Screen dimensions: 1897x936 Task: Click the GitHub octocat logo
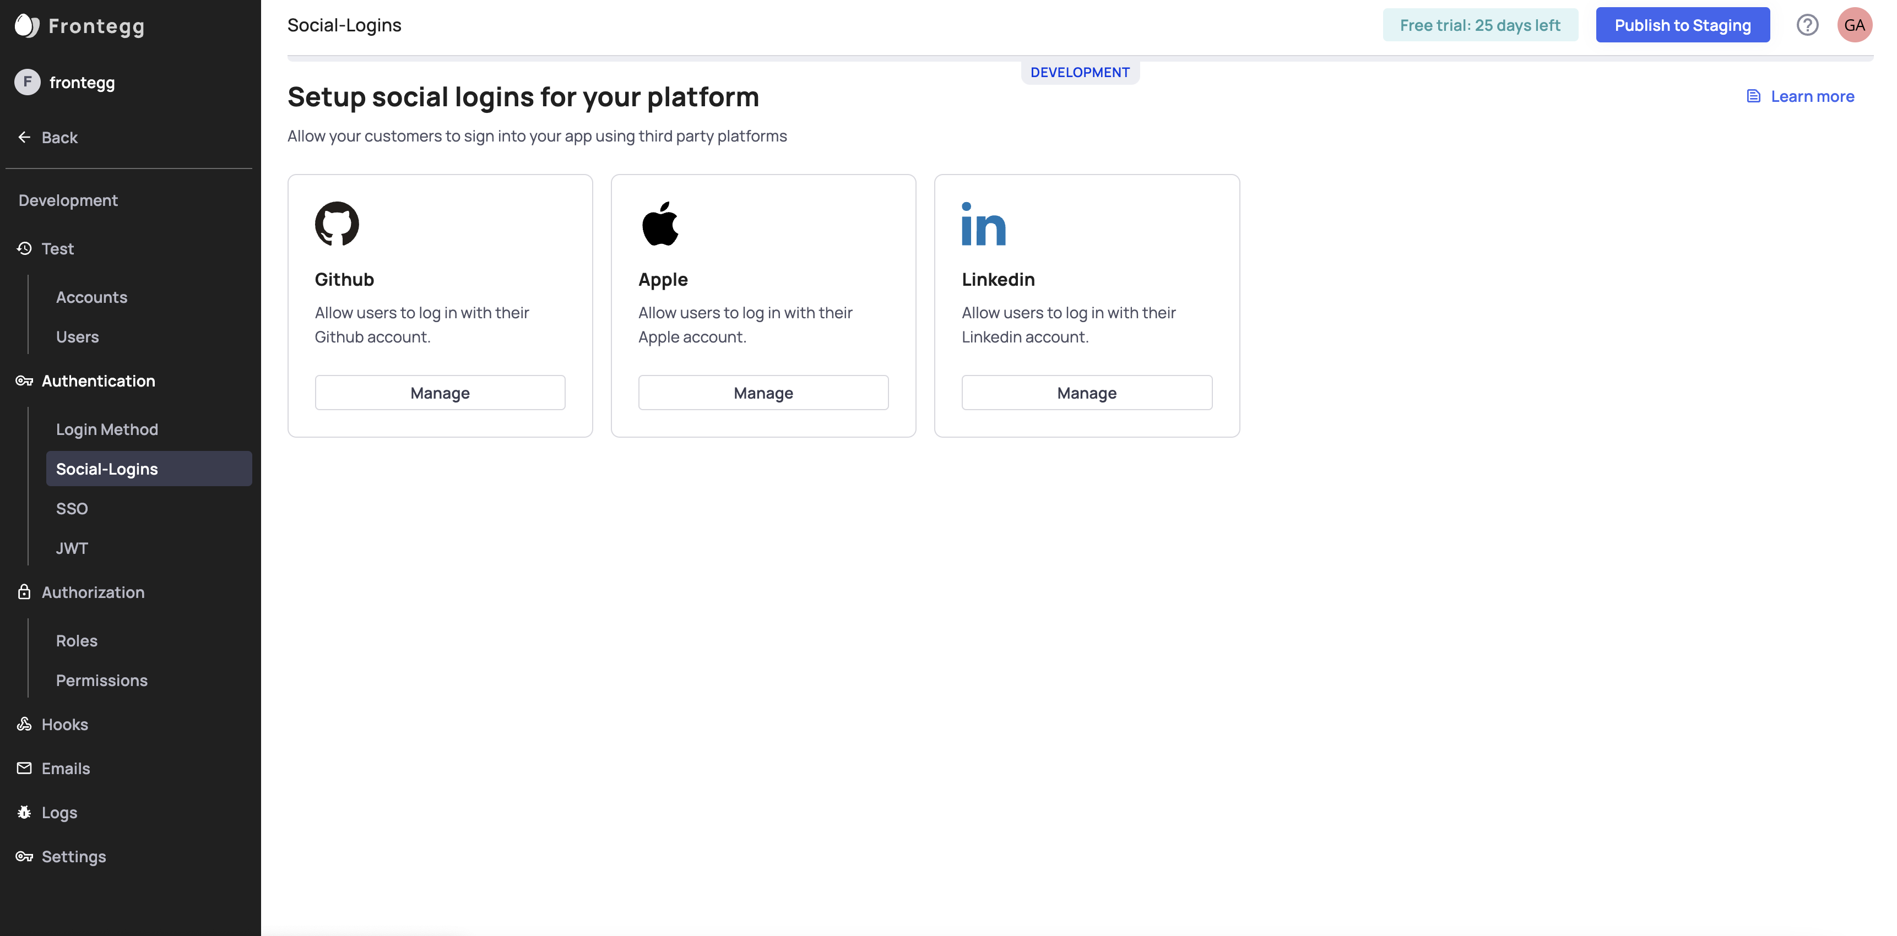(x=337, y=224)
